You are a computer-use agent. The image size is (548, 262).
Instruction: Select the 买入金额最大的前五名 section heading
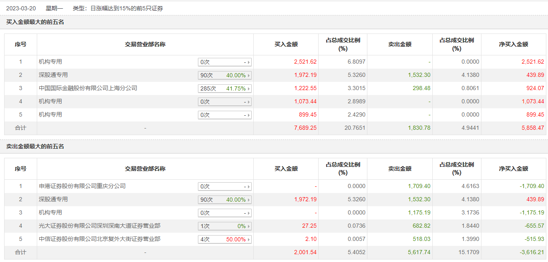point(35,22)
